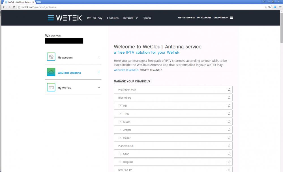Viewport: 283px width, 172px height.
Task: Open the TRT Spor channel dropdown
Action: [173, 154]
